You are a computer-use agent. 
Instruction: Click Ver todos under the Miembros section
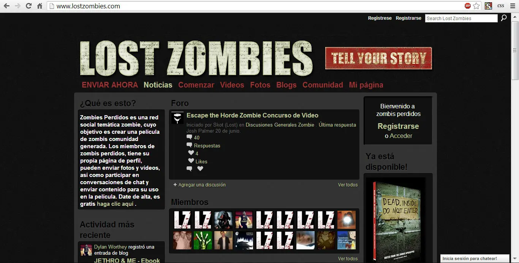tap(348, 259)
